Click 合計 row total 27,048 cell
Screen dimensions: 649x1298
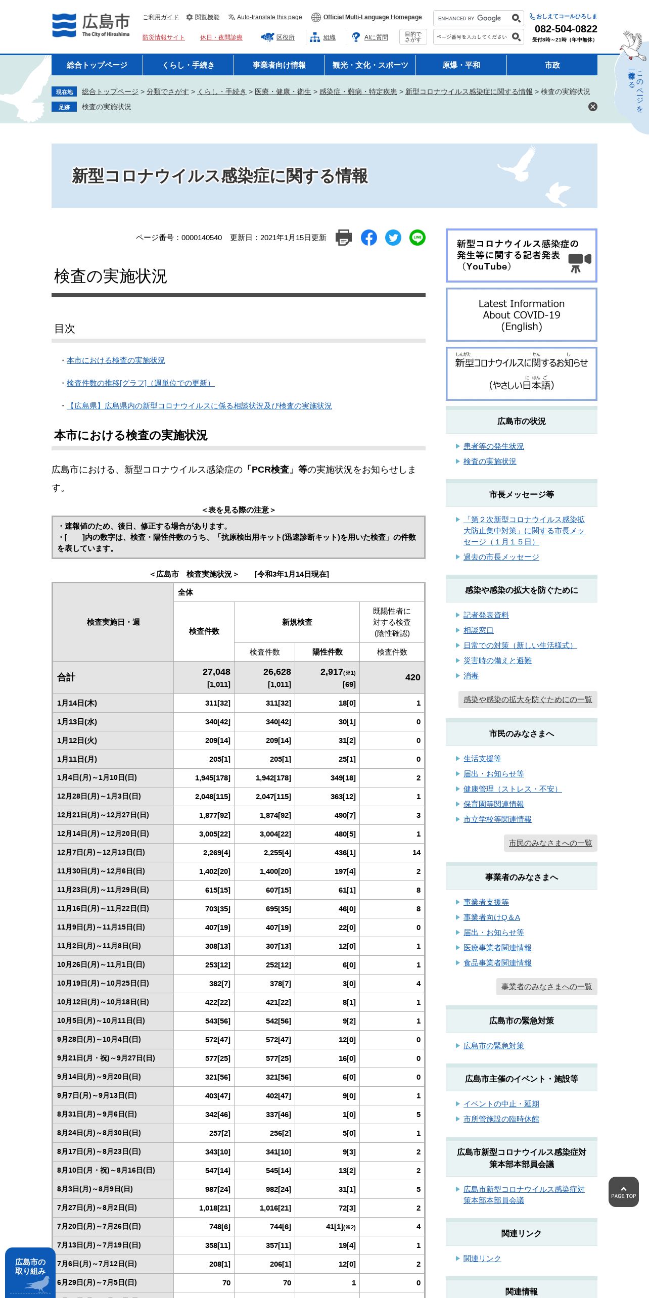[x=204, y=678]
